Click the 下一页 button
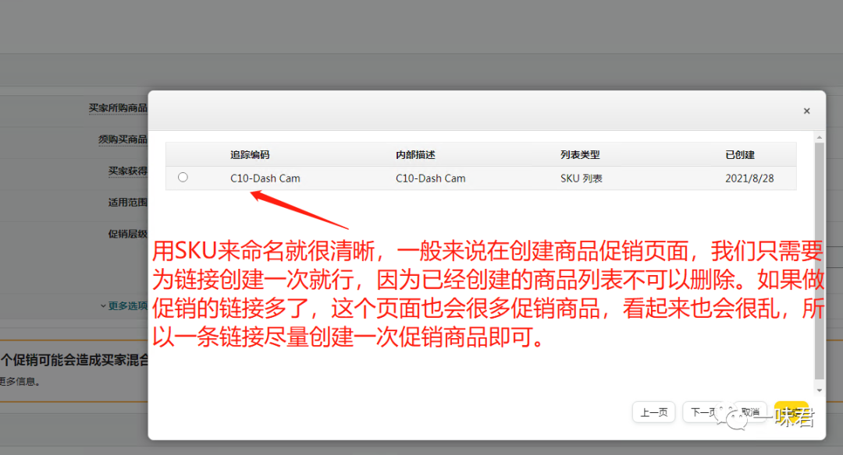This screenshot has height=455, width=843. [705, 412]
